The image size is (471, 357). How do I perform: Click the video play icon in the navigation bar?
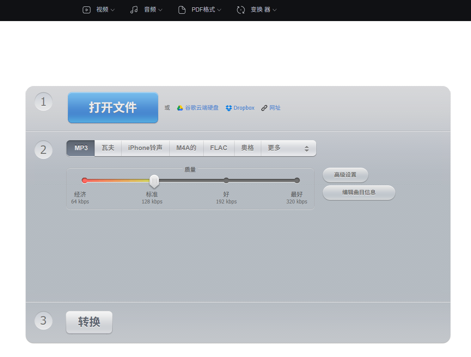tap(87, 9)
